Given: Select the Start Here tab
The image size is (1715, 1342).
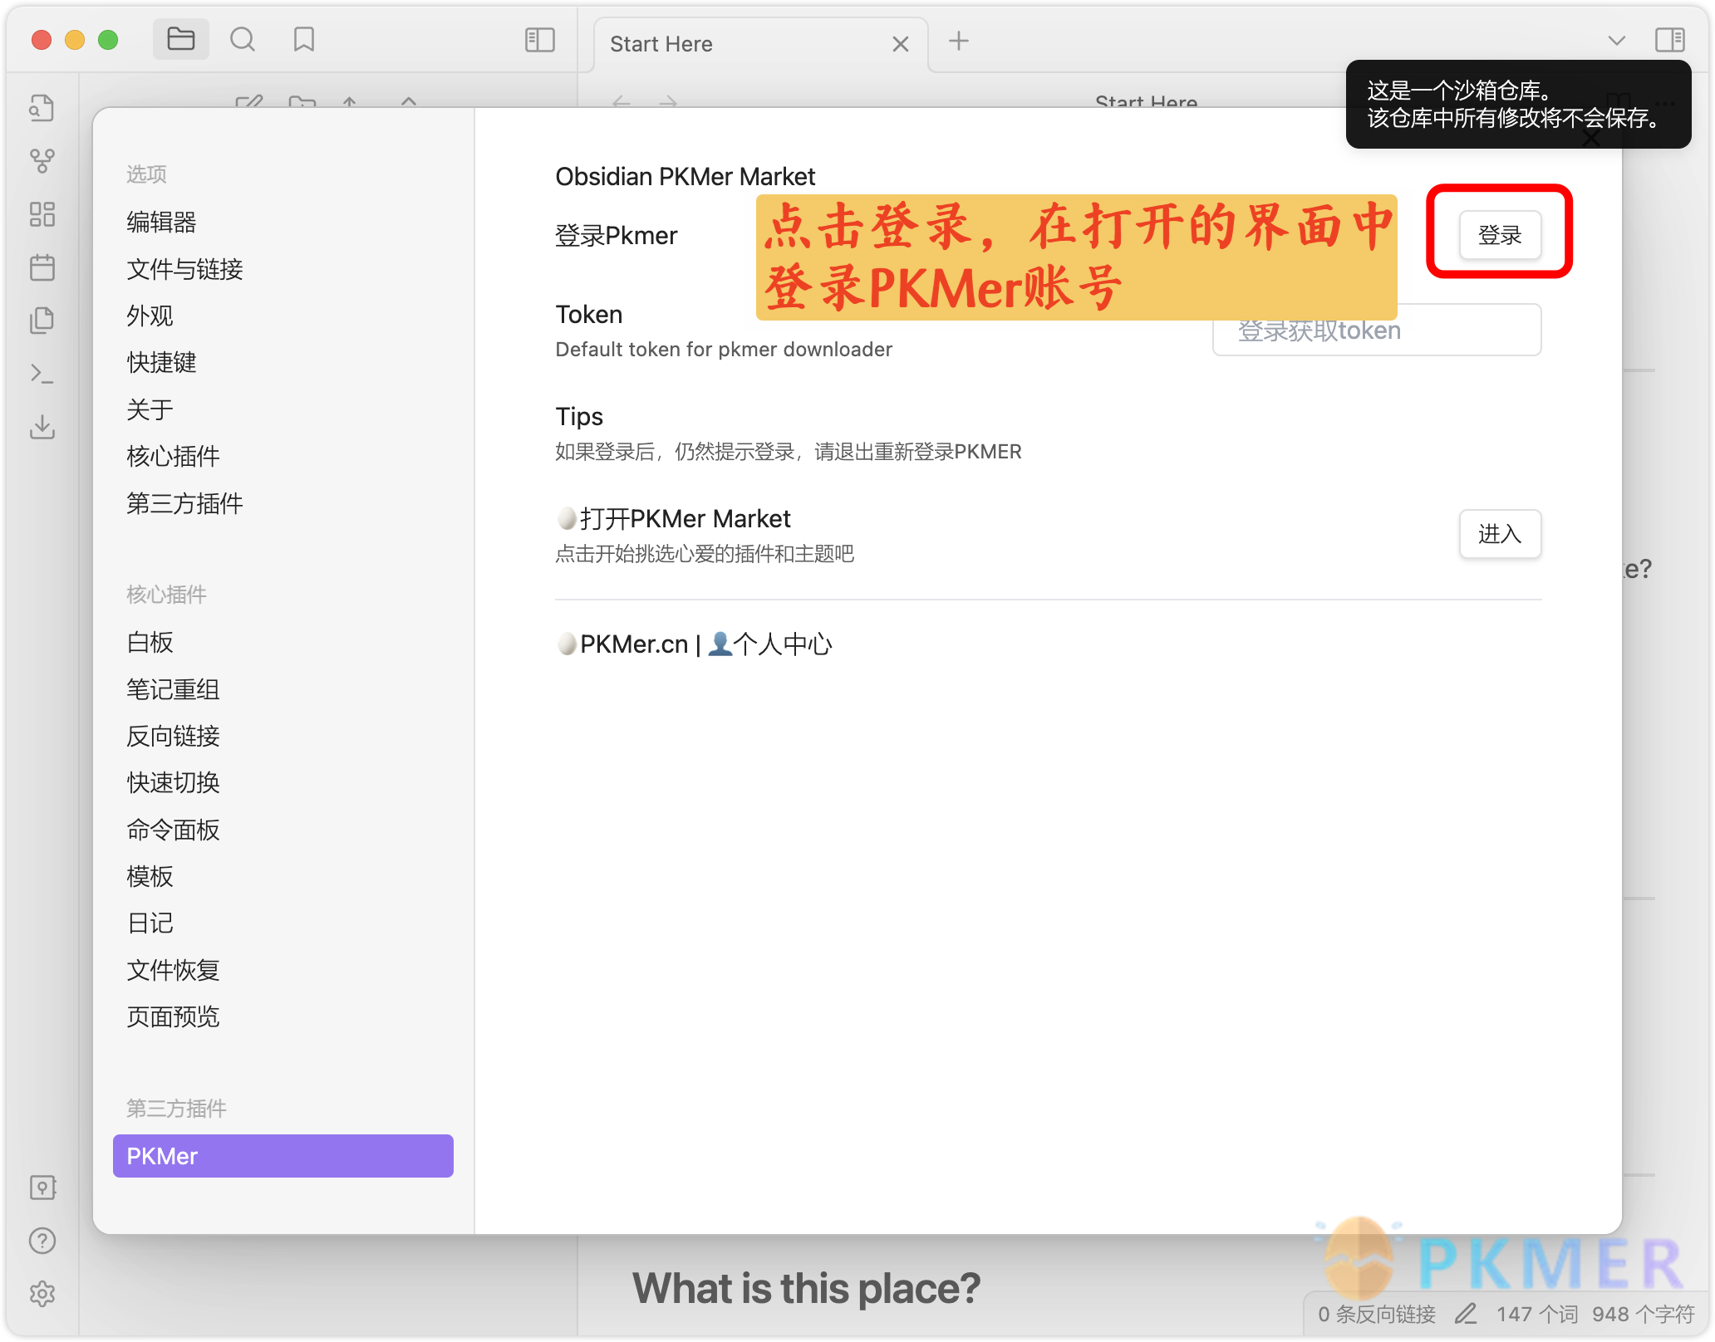Looking at the screenshot, I should [759, 44].
